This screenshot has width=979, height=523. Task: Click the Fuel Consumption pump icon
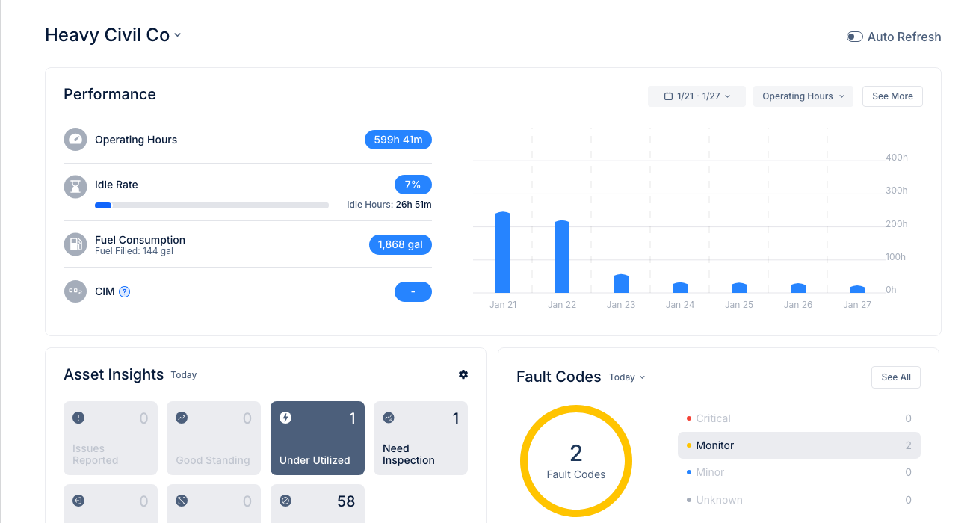75,244
